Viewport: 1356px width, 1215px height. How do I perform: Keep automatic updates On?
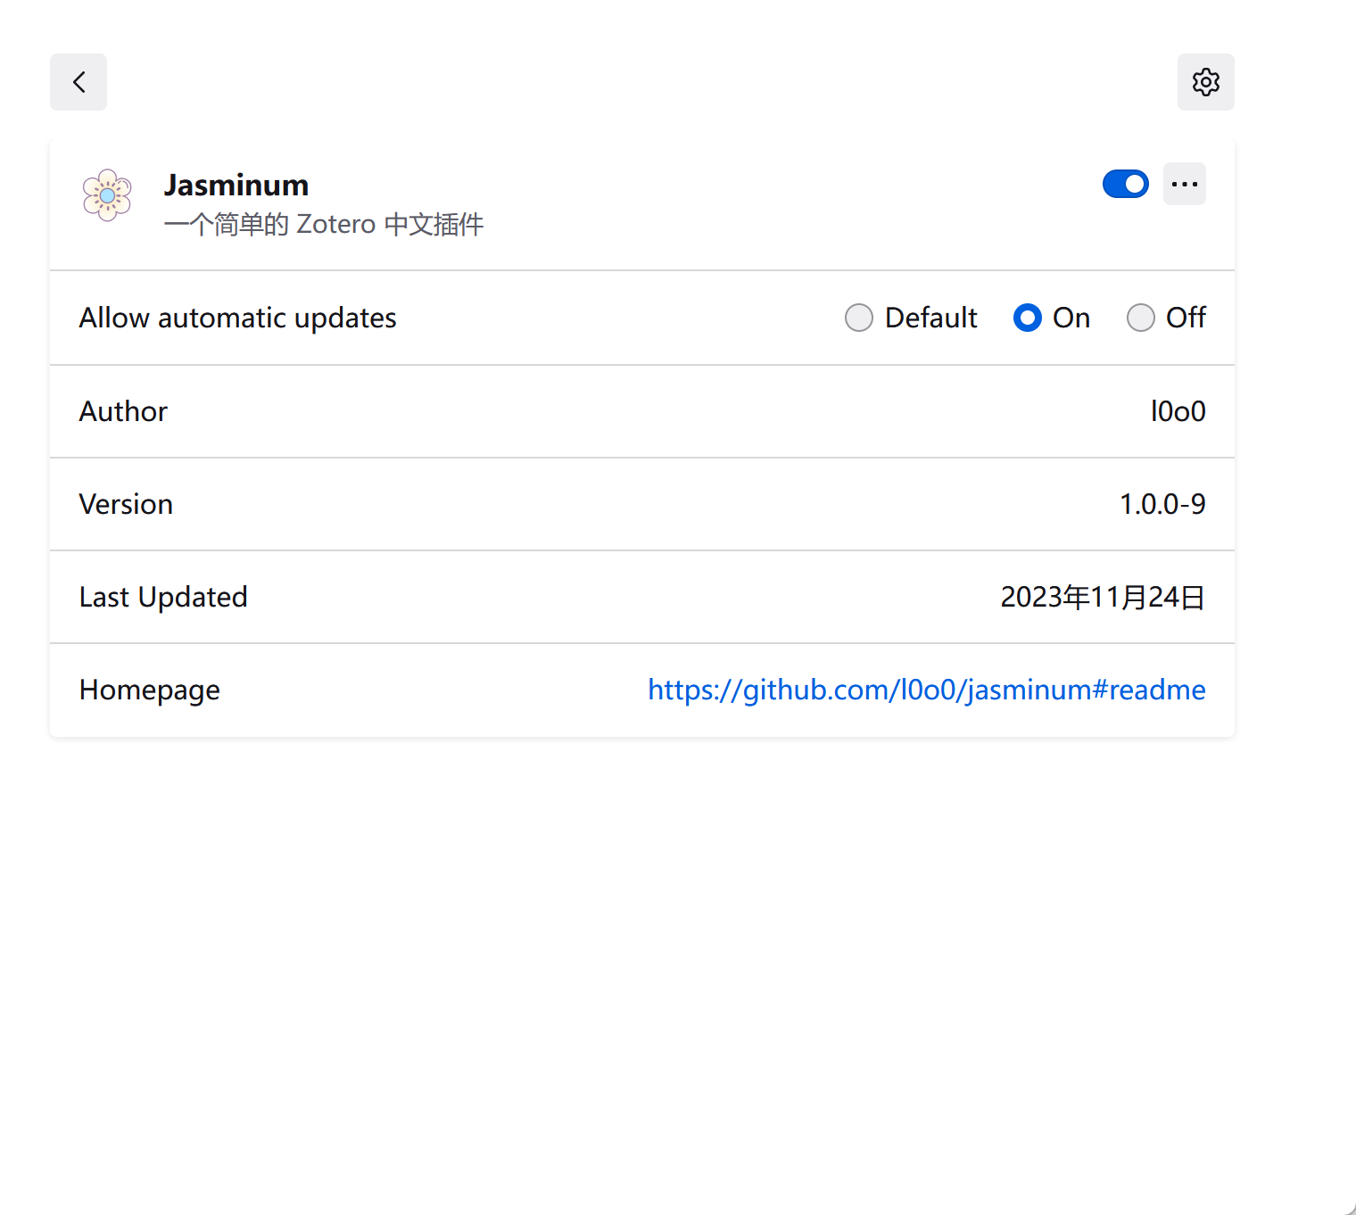click(1027, 318)
